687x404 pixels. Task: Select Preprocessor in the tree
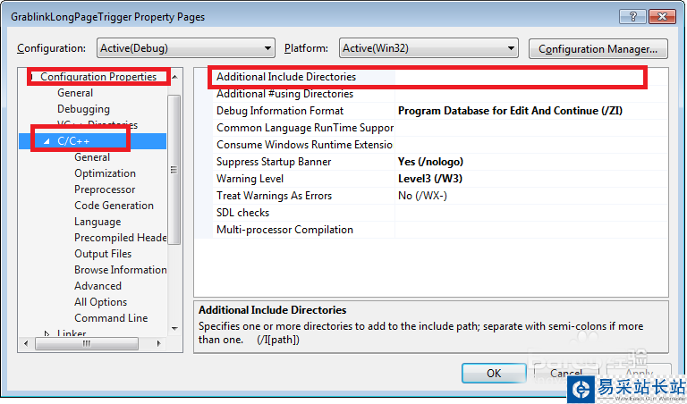coord(105,189)
